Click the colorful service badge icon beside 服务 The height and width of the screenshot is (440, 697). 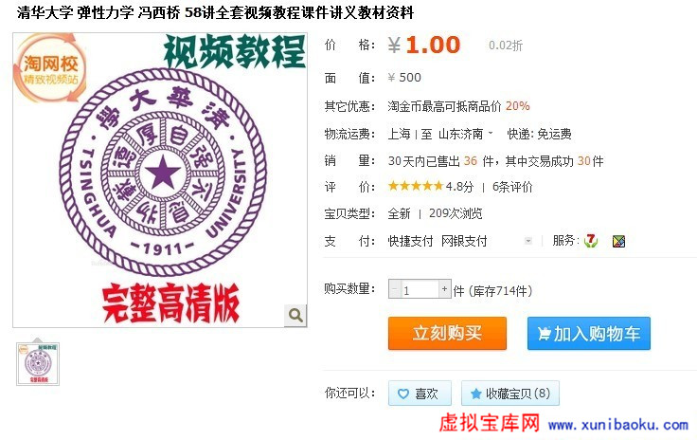click(x=618, y=241)
